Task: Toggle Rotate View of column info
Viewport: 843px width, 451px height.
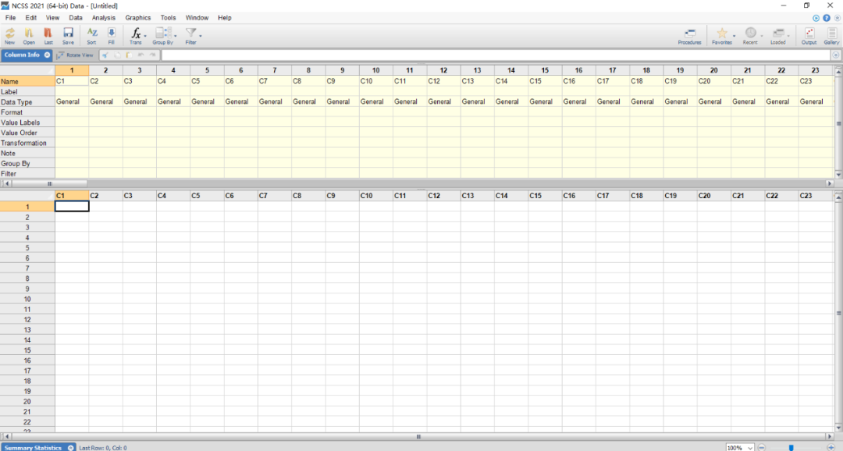Action: tap(75, 55)
